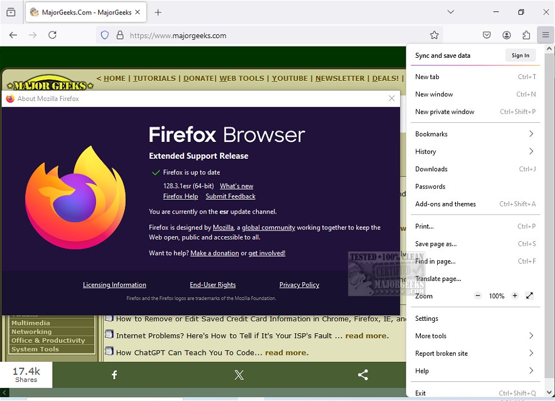Open the TUTORIALS section of MajorGeeks

pos(154,79)
